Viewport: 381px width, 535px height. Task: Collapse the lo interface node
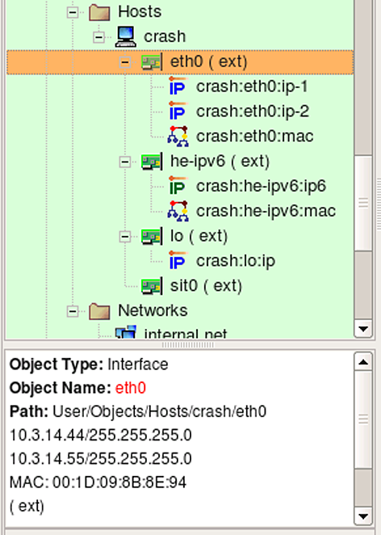pyautogui.click(x=125, y=237)
